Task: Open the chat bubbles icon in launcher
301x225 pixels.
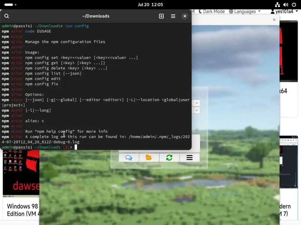Action: [x=129, y=158]
